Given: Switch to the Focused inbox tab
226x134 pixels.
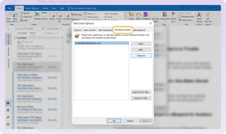Looking at the screenshot, I should [x=22, y=33].
